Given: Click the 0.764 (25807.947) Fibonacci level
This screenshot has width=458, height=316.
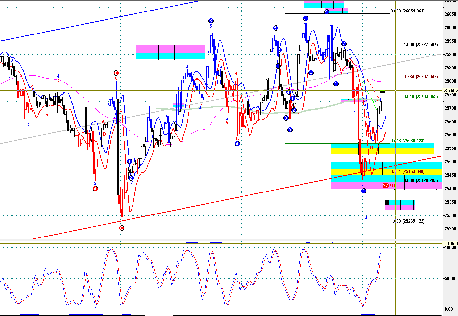Looking at the screenshot, I should point(421,77).
